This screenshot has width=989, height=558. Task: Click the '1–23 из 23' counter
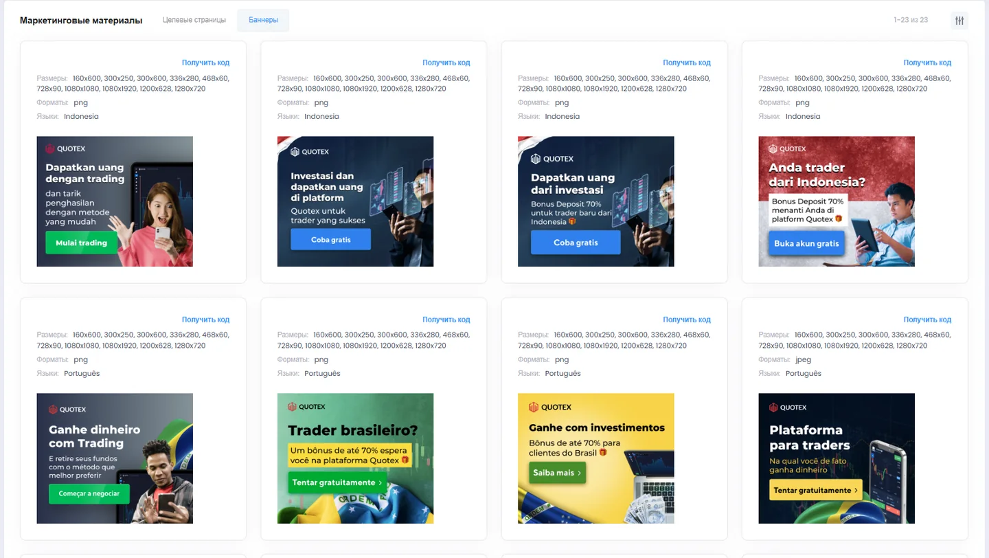(x=911, y=20)
